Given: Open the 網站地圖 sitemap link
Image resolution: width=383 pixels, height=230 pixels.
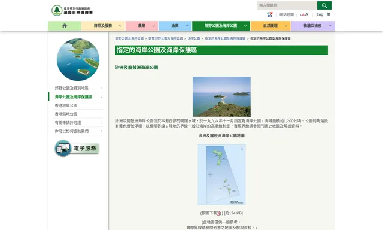Looking at the screenshot, I should click(x=287, y=14).
